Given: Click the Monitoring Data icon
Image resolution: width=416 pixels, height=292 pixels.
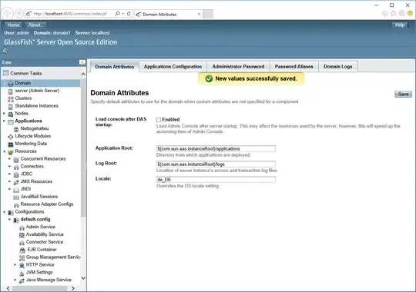Looking at the screenshot, I should point(11,144).
